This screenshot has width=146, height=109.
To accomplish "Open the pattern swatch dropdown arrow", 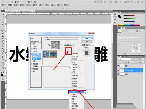I will (x=59, y=45).
